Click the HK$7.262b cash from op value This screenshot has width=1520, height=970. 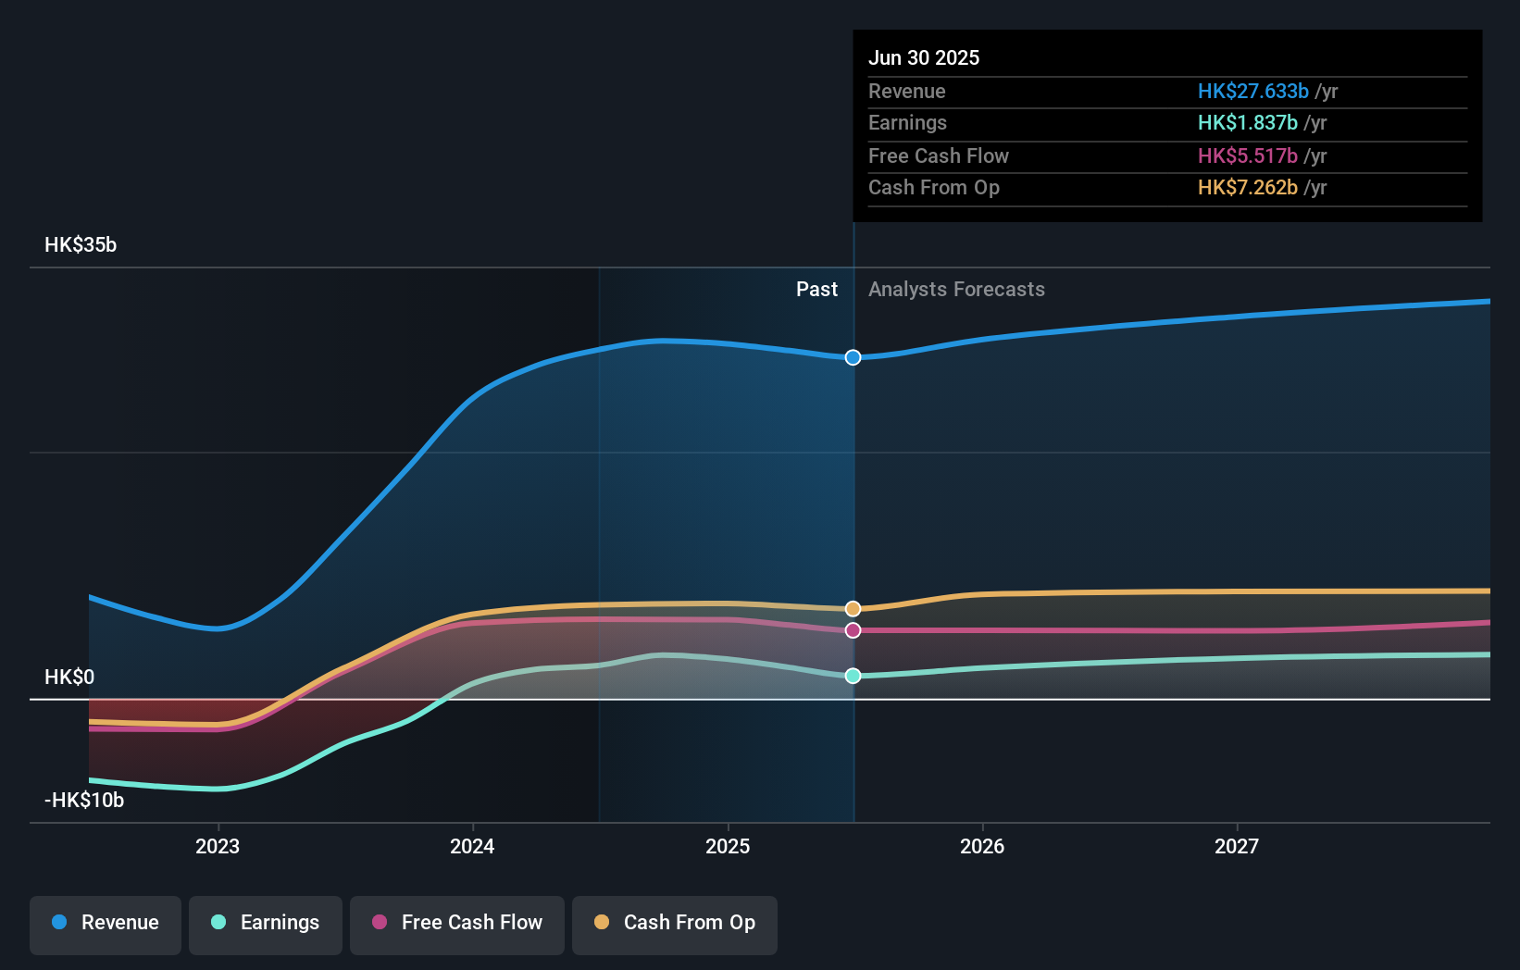tap(1248, 188)
